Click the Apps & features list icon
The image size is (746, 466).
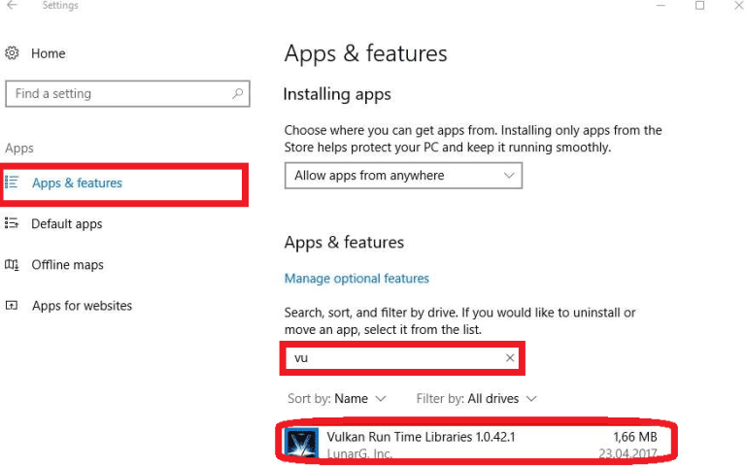(x=13, y=183)
